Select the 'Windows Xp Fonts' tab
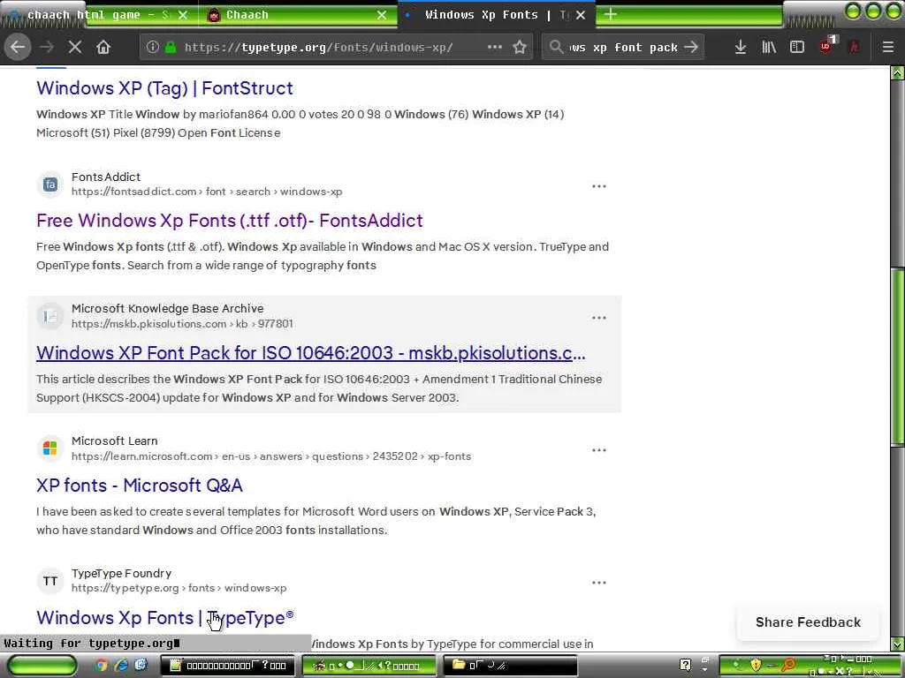The height and width of the screenshot is (678, 905). coord(497,15)
